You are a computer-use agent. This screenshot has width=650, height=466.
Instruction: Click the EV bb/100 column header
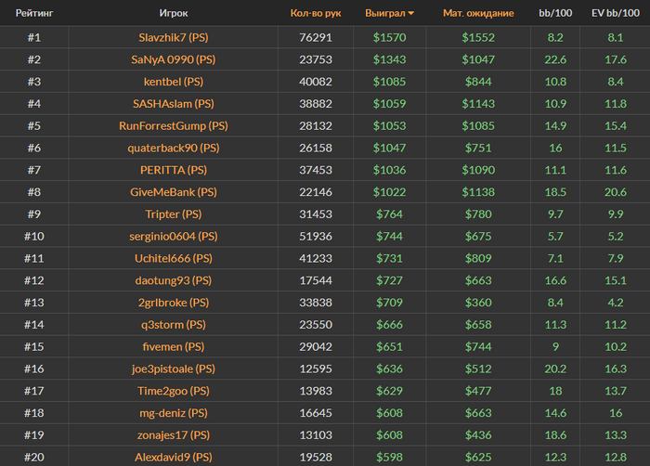(615, 14)
